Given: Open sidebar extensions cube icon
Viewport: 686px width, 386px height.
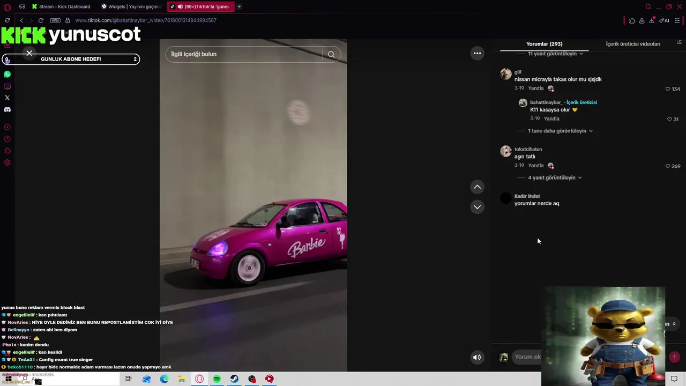Looking at the screenshot, I should 7,151.
